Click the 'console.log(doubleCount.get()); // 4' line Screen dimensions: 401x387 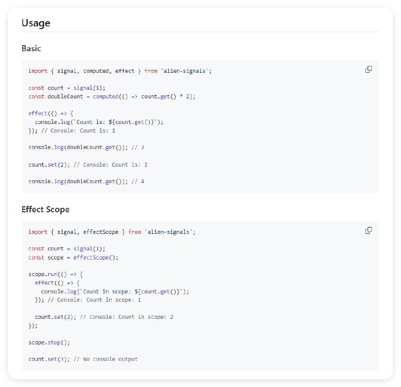(x=86, y=181)
